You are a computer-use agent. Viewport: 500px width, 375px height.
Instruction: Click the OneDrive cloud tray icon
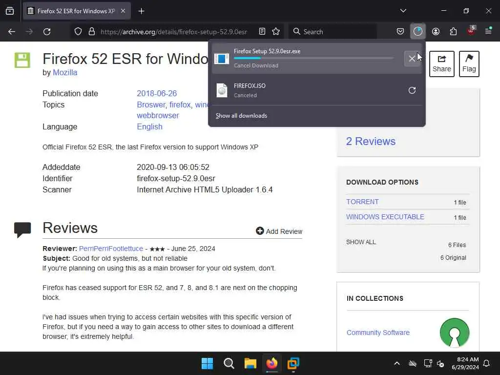413,363
